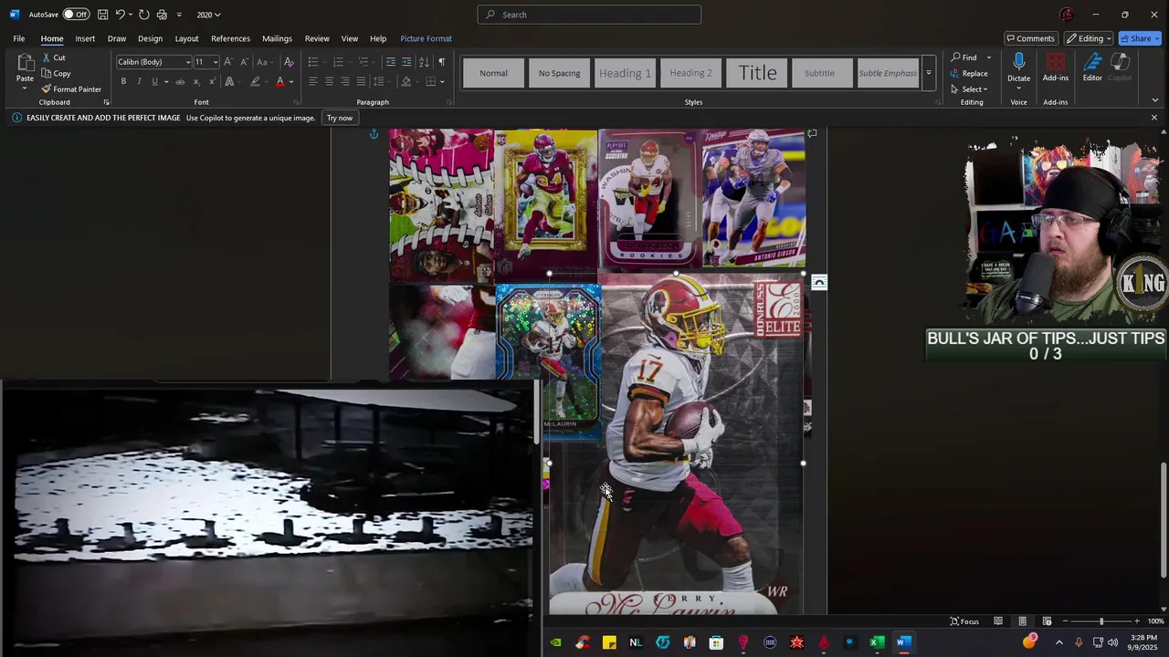The image size is (1169, 657).
Task: Toggle strikethrough formatting
Action: tap(179, 81)
